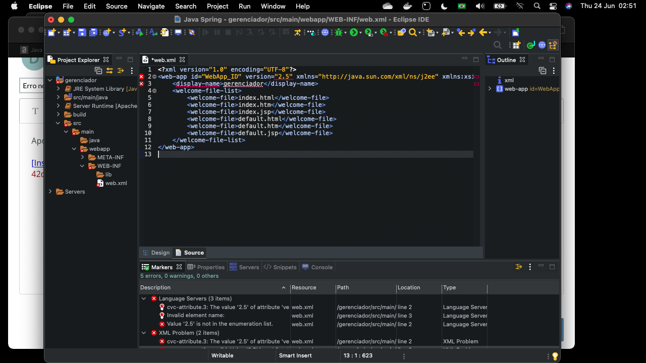Click the error marker on line 3
646x363 pixels.
[141, 84]
